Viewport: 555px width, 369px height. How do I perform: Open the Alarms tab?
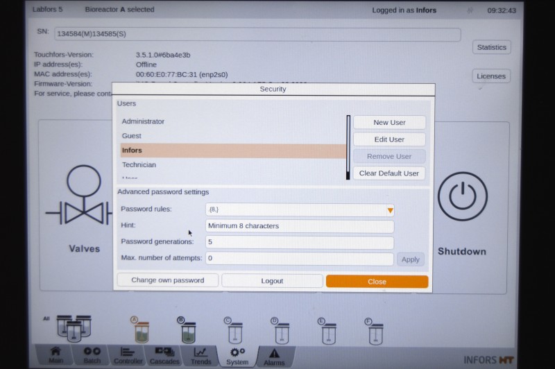pos(274,357)
